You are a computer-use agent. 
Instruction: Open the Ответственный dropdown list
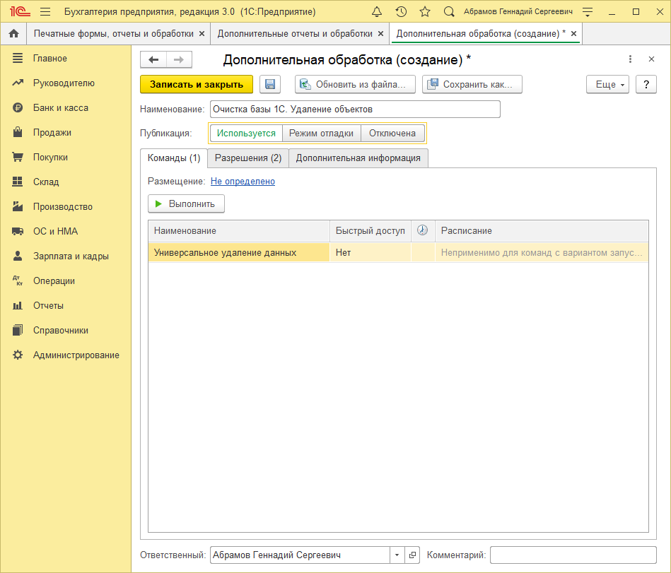(397, 555)
